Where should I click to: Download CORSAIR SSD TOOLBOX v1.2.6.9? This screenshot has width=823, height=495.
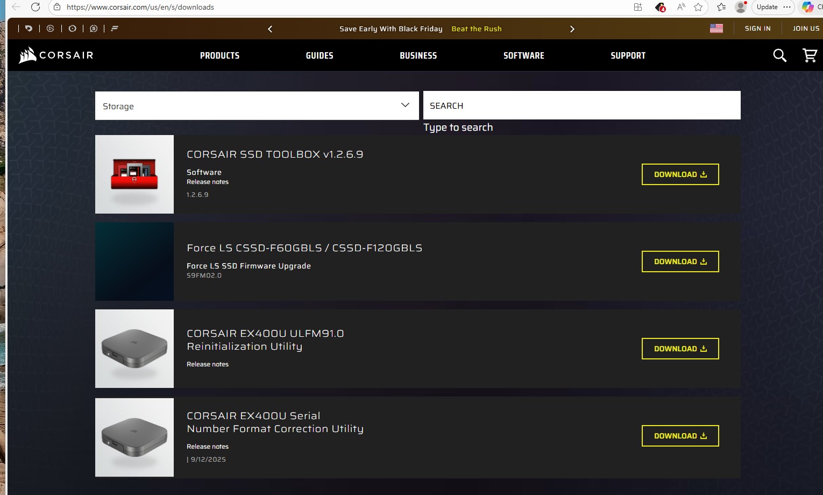[x=680, y=174]
